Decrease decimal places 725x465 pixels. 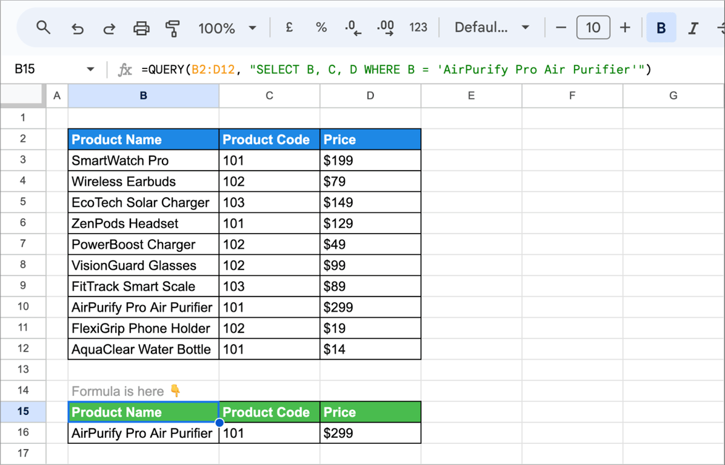[x=353, y=28]
